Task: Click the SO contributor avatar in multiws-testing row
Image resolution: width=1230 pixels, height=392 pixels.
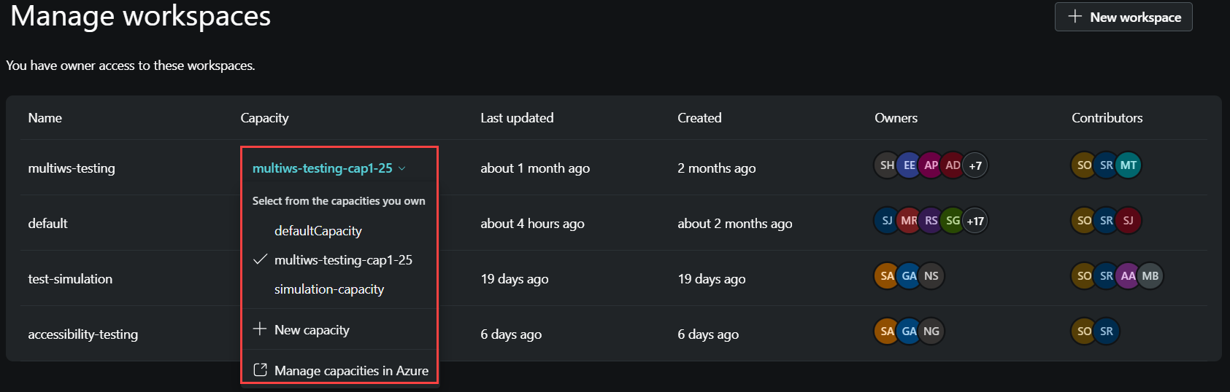Action: 1084,165
